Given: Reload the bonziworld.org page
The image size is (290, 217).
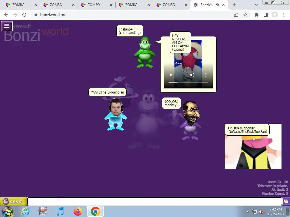Looking at the screenshot, I should click(x=24, y=15).
